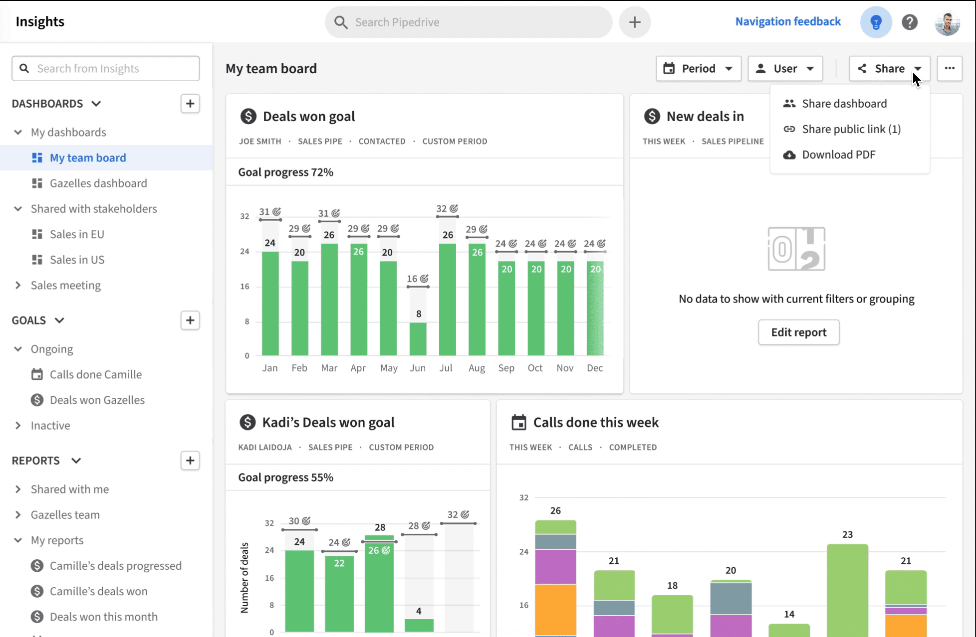Expand the Gazelles team reports folder
Viewport: 976px width, 637px height.
(x=18, y=514)
